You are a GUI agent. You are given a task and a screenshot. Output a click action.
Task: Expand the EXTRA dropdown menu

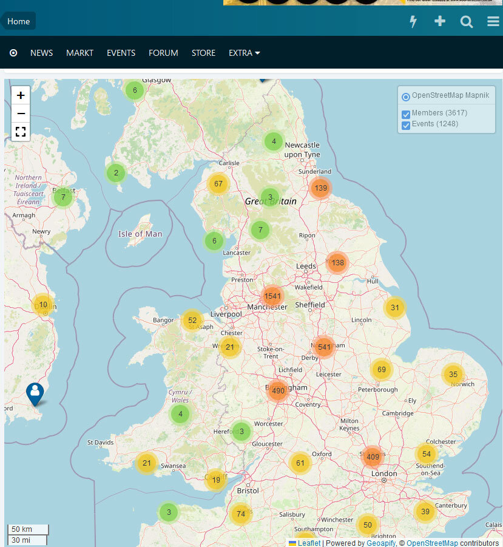[x=245, y=53]
